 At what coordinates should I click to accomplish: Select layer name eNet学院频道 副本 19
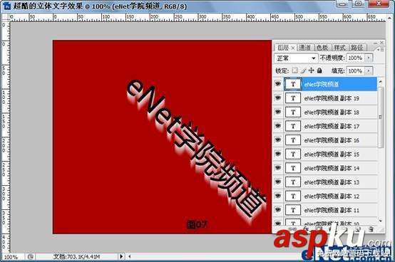coord(332,98)
